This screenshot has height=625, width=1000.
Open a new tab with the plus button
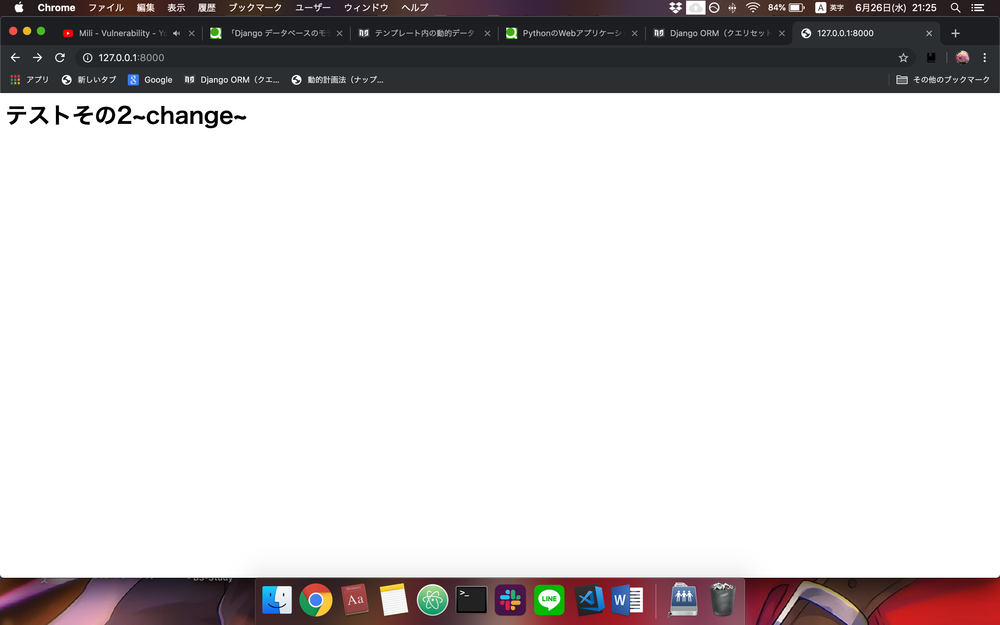955,33
